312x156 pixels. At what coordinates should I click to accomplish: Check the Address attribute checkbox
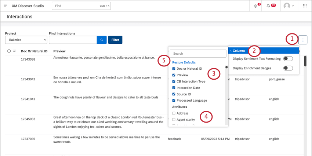click(x=174, y=113)
